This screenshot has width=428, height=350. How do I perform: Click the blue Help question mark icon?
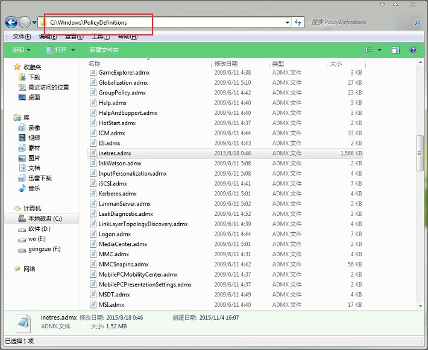[x=413, y=50]
